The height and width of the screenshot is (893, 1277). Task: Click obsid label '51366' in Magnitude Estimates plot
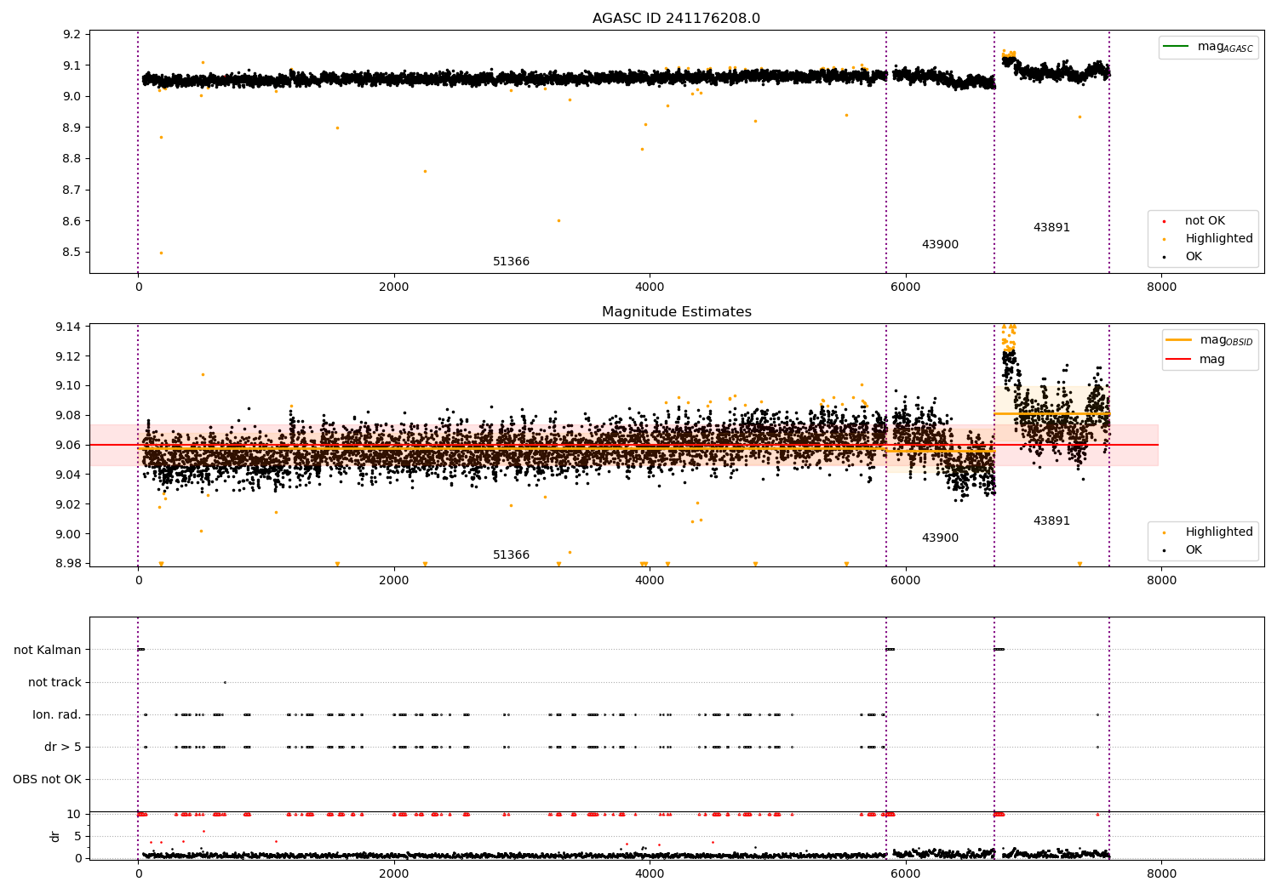click(511, 555)
